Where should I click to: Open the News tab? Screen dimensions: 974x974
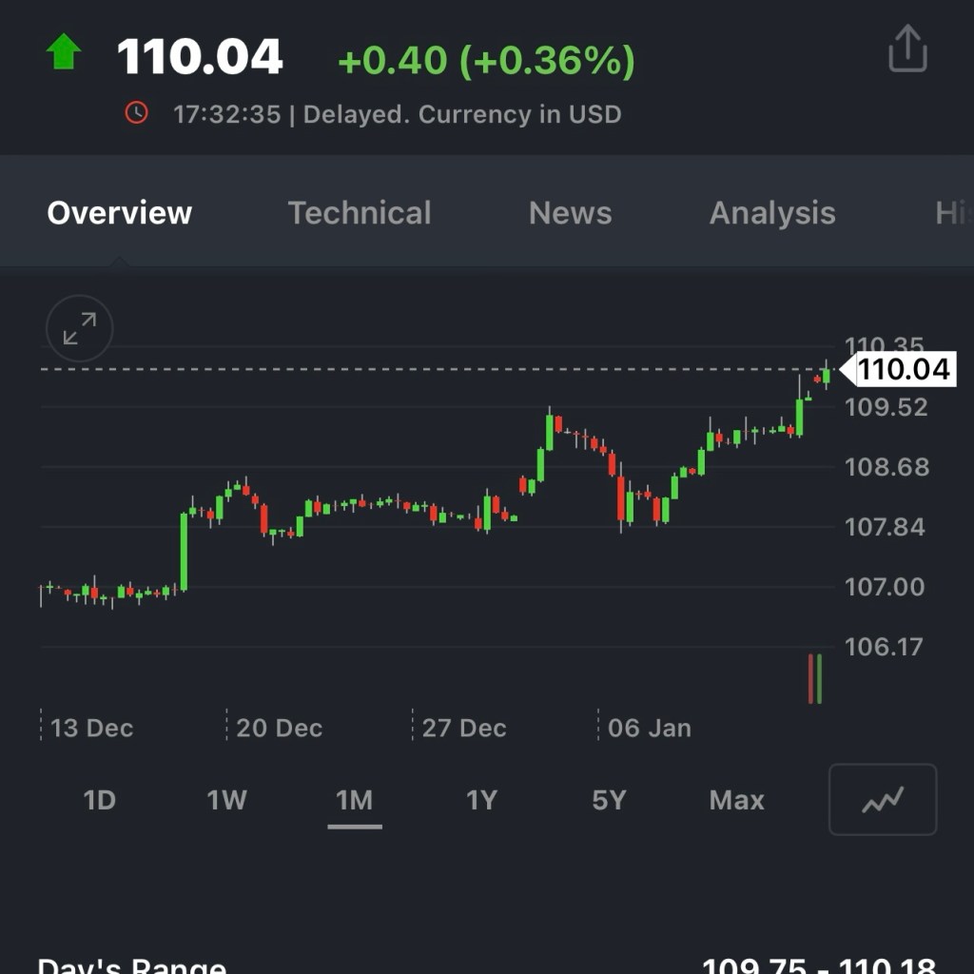[570, 213]
